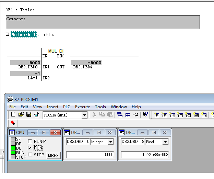The height and width of the screenshot is (179, 214).
Task: Click the value field showing 5000
Action: (x=90, y=155)
